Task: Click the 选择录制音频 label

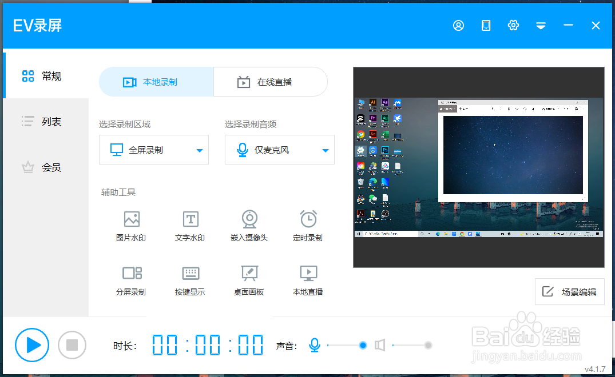Action: (x=251, y=125)
